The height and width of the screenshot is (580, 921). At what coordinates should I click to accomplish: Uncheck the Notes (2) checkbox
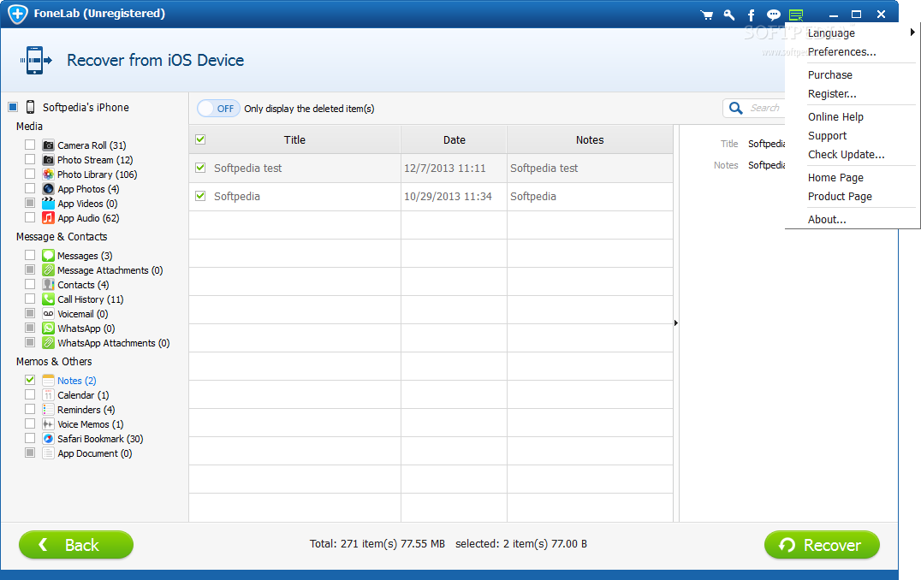(30, 380)
